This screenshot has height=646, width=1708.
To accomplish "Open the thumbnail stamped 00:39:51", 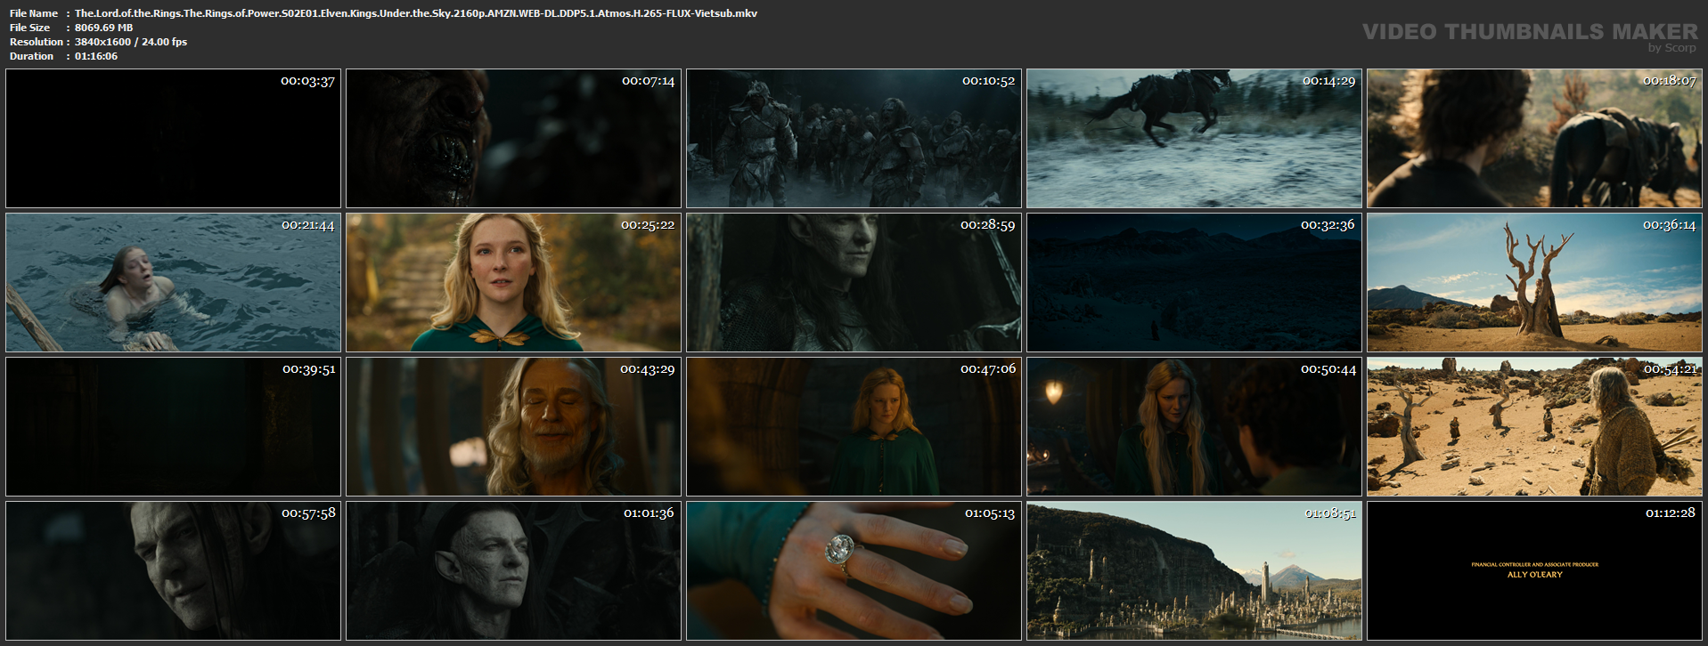I will [x=173, y=426].
